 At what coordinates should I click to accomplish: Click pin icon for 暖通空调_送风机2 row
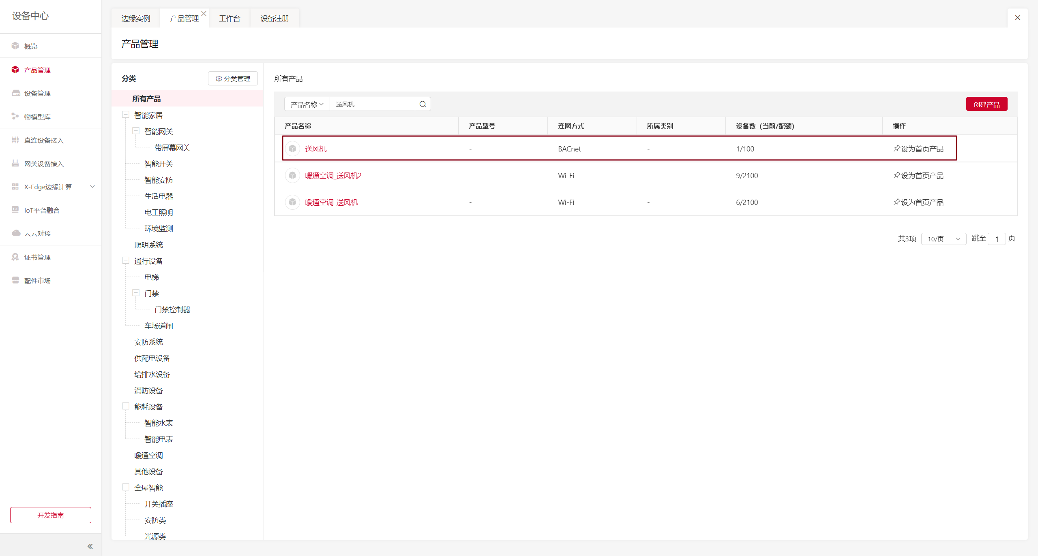click(x=896, y=175)
